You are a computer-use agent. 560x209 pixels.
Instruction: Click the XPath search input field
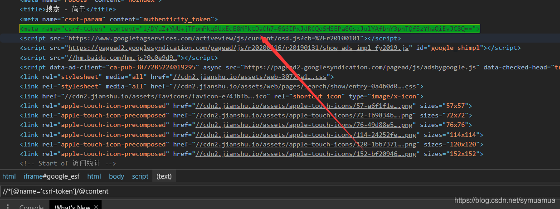[x=280, y=191]
